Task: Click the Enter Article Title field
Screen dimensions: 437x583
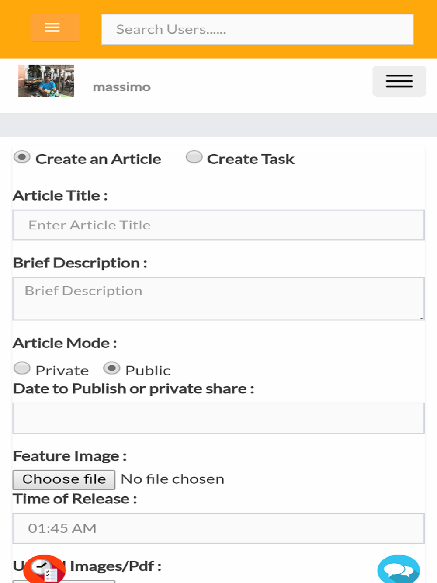Action: click(x=218, y=225)
